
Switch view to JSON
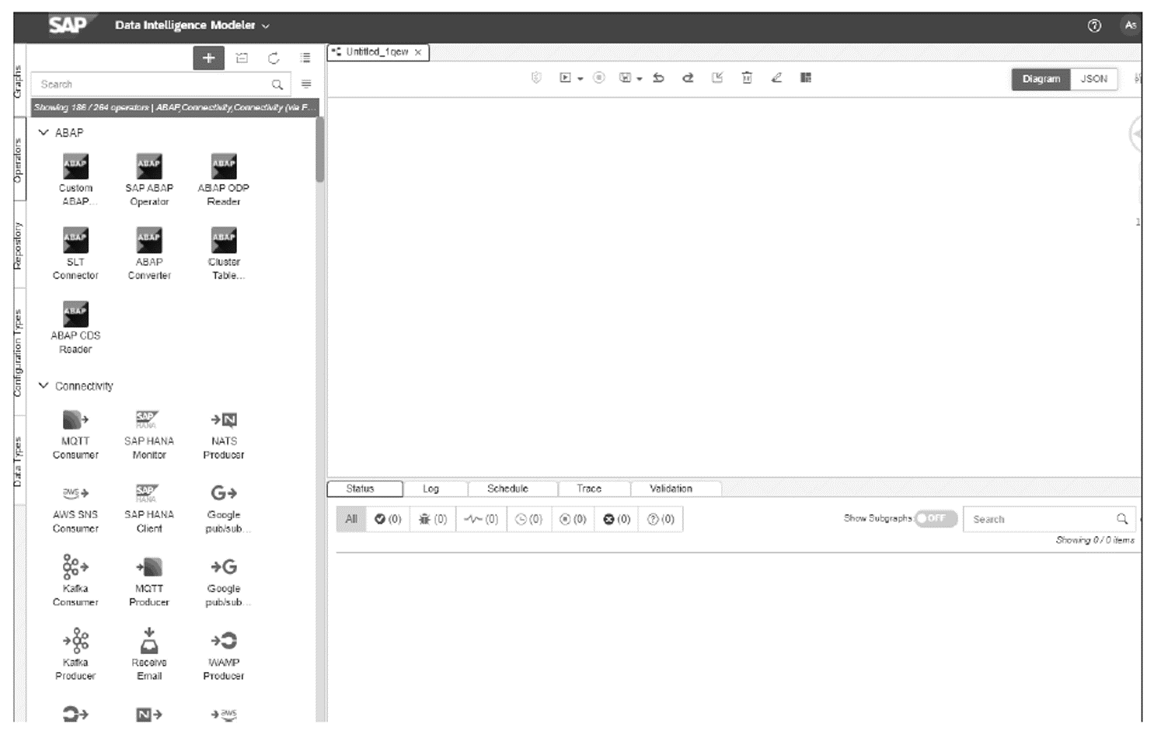(1094, 78)
